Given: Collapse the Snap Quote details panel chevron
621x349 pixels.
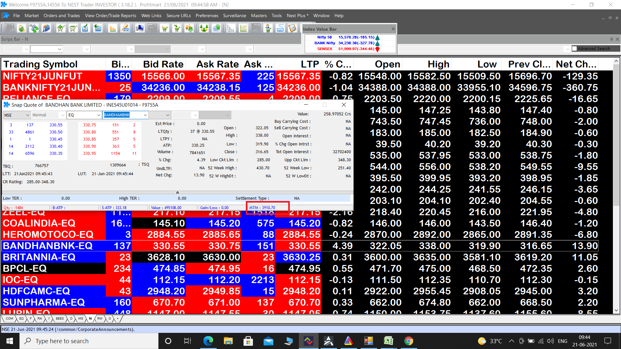Looking at the screenshot, I should click(x=178, y=193).
